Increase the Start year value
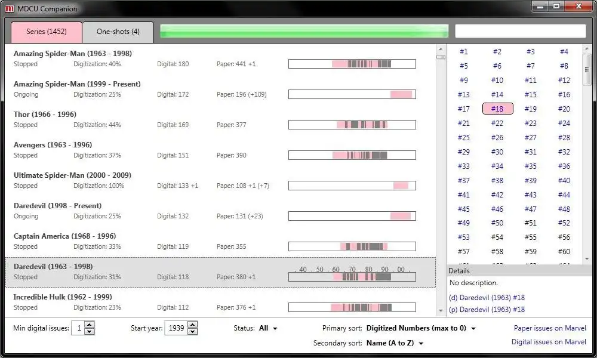The height and width of the screenshot is (358, 597). (193, 325)
